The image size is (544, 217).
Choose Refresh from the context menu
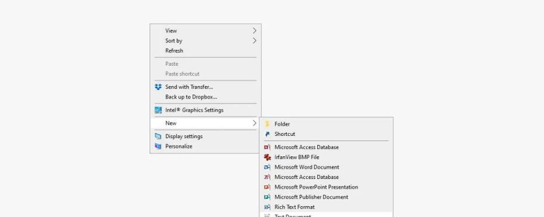coord(205,51)
